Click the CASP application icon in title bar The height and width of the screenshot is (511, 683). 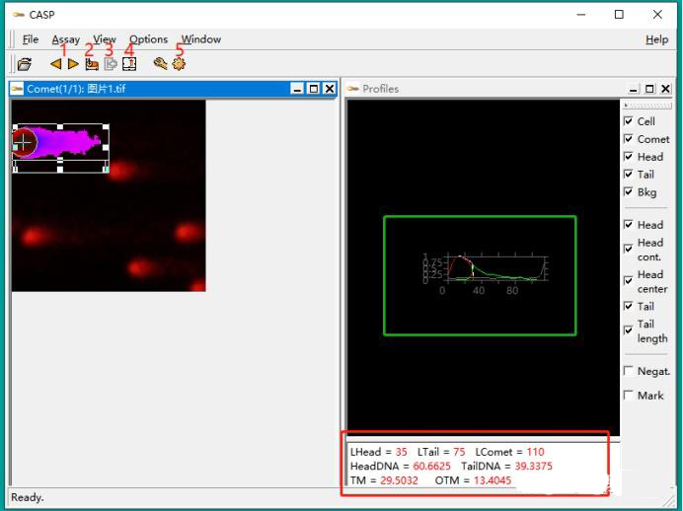(x=19, y=15)
